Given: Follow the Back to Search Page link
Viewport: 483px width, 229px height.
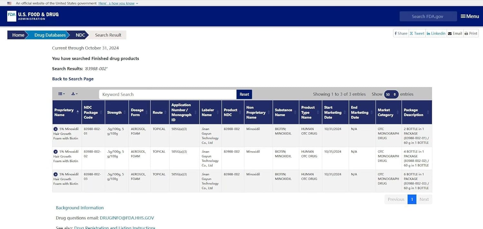Looking at the screenshot, I should click(x=73, y=79).
